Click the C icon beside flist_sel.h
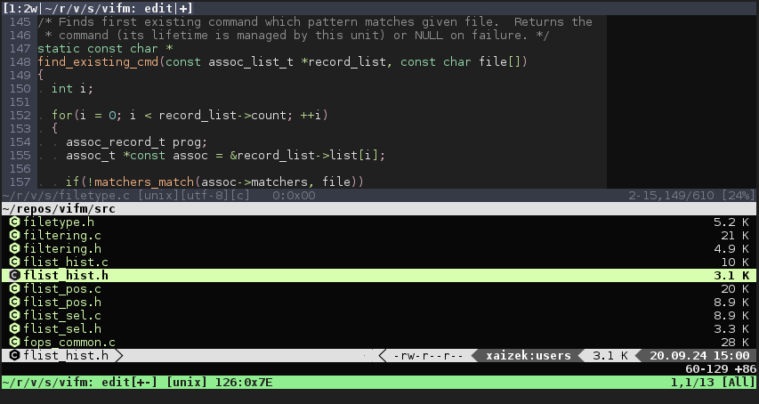 tap(14, 329)
